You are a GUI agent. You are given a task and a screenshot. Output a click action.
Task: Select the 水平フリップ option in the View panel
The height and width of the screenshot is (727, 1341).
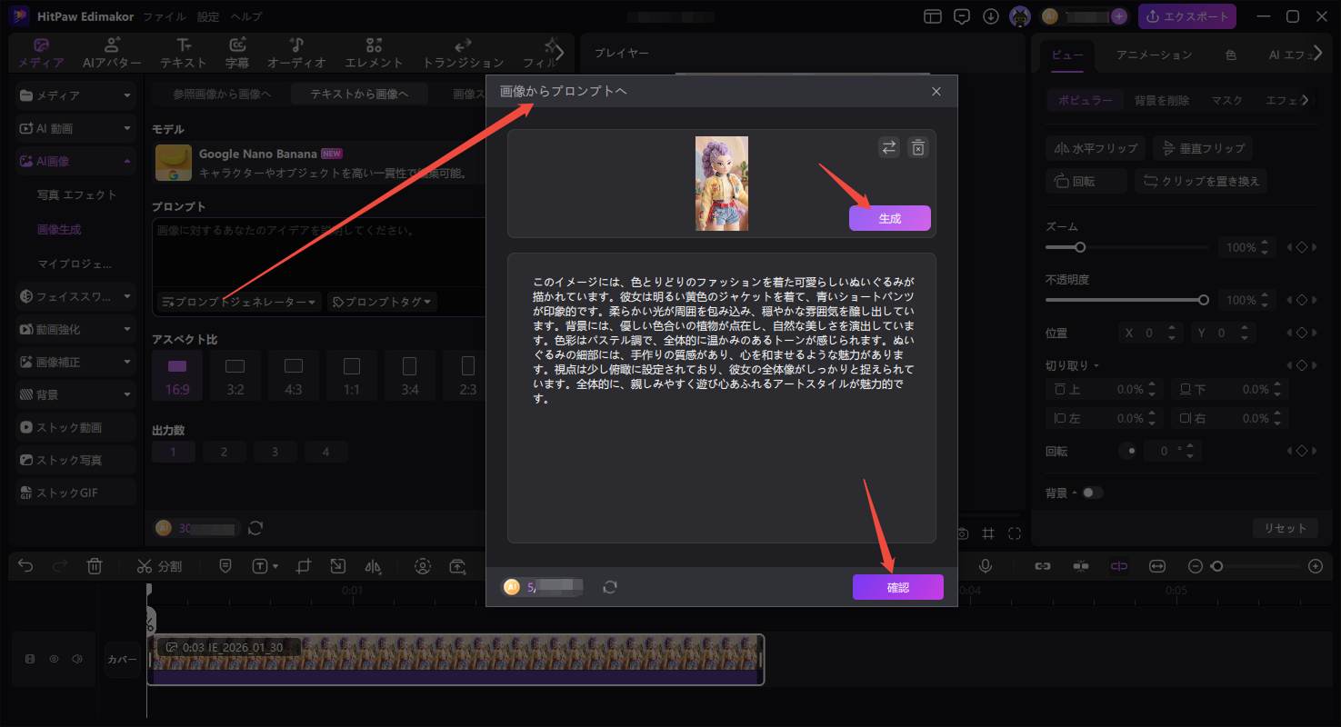point(1095,147)
